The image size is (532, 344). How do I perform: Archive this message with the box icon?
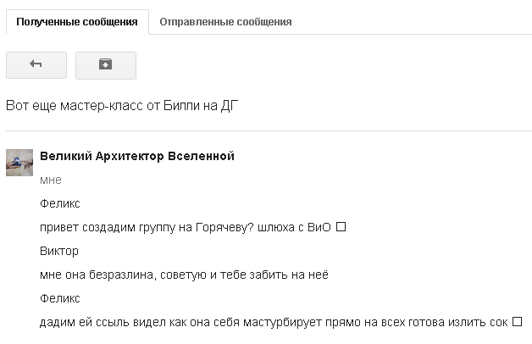coord(105,64)
